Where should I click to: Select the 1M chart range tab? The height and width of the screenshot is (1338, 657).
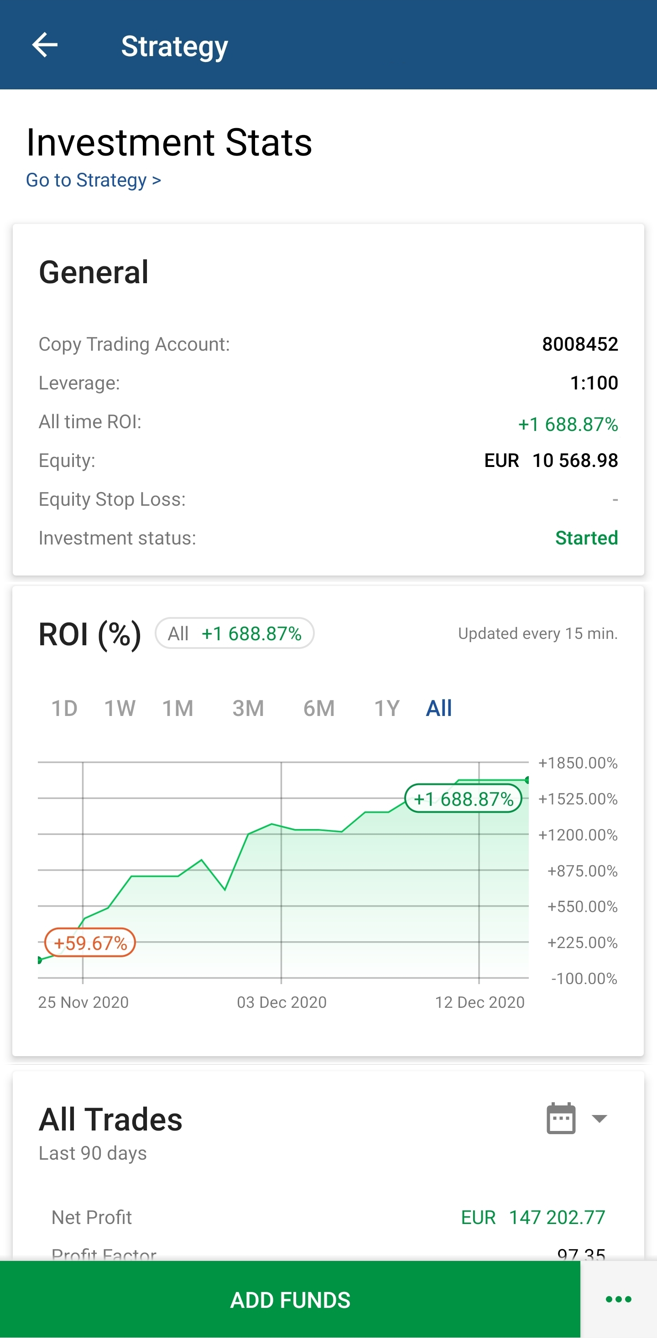coord(178,708)
